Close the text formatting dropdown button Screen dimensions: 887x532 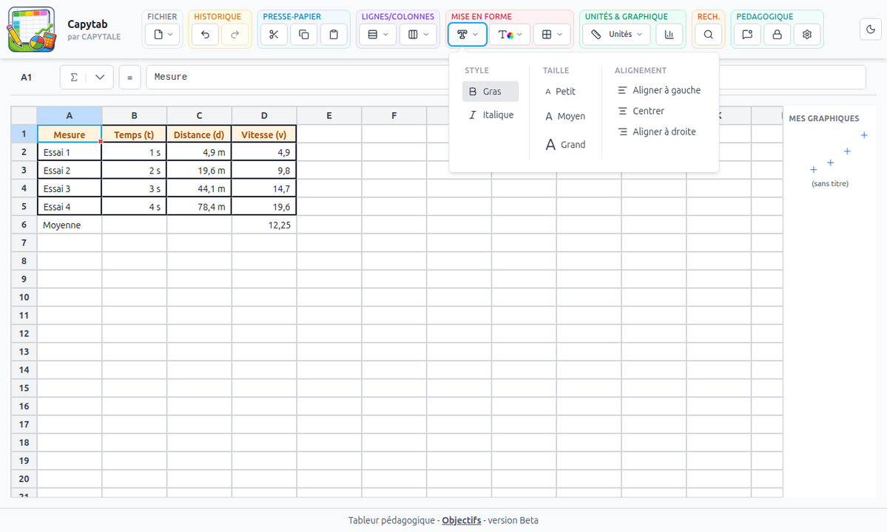point(468,35)
